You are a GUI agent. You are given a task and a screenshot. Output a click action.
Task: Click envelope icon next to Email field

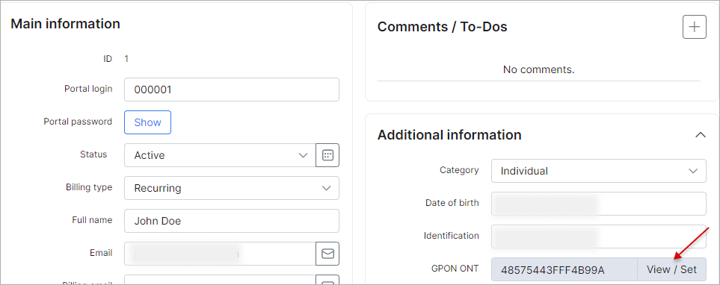coord(327,254)
